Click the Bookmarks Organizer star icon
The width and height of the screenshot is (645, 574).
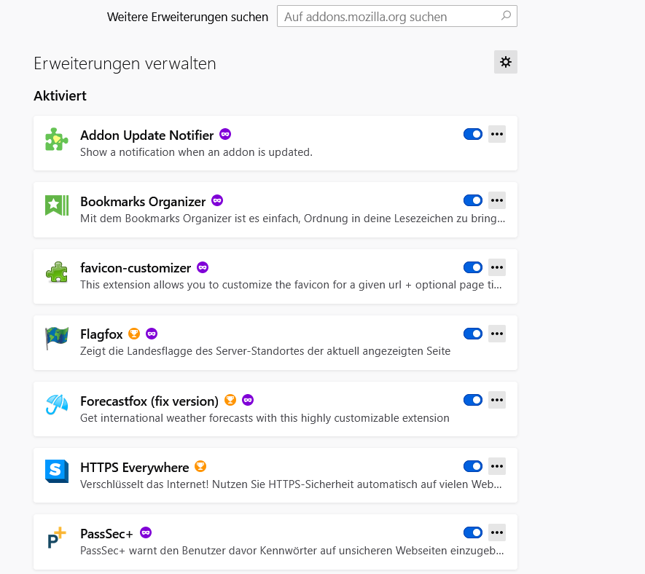click(x=56, y=206)
